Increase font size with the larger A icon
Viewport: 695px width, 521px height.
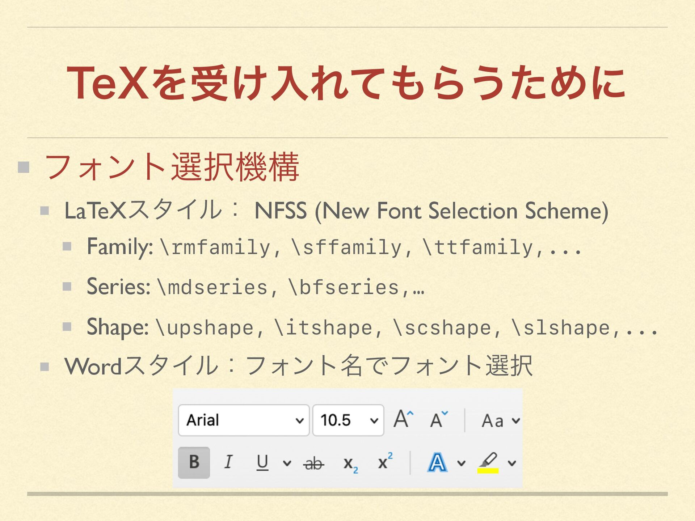[403, 419]
